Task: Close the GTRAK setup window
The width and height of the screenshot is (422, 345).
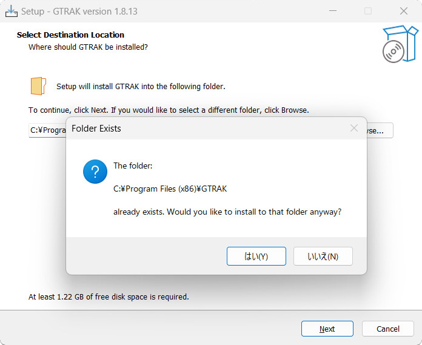Action: 404,11
